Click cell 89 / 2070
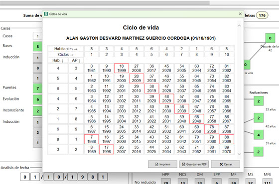 tap(227, 149)
